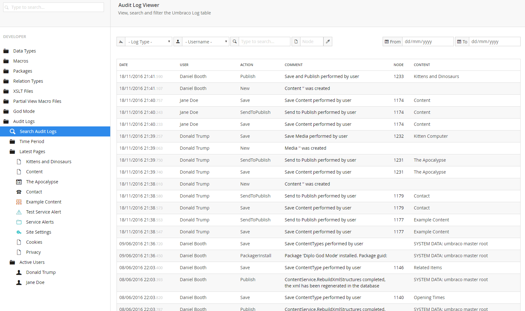Click the Donald Trump user icon in tree
This screenshot has height=311, width=525.
pyautogui.click(x=19, y=272)
